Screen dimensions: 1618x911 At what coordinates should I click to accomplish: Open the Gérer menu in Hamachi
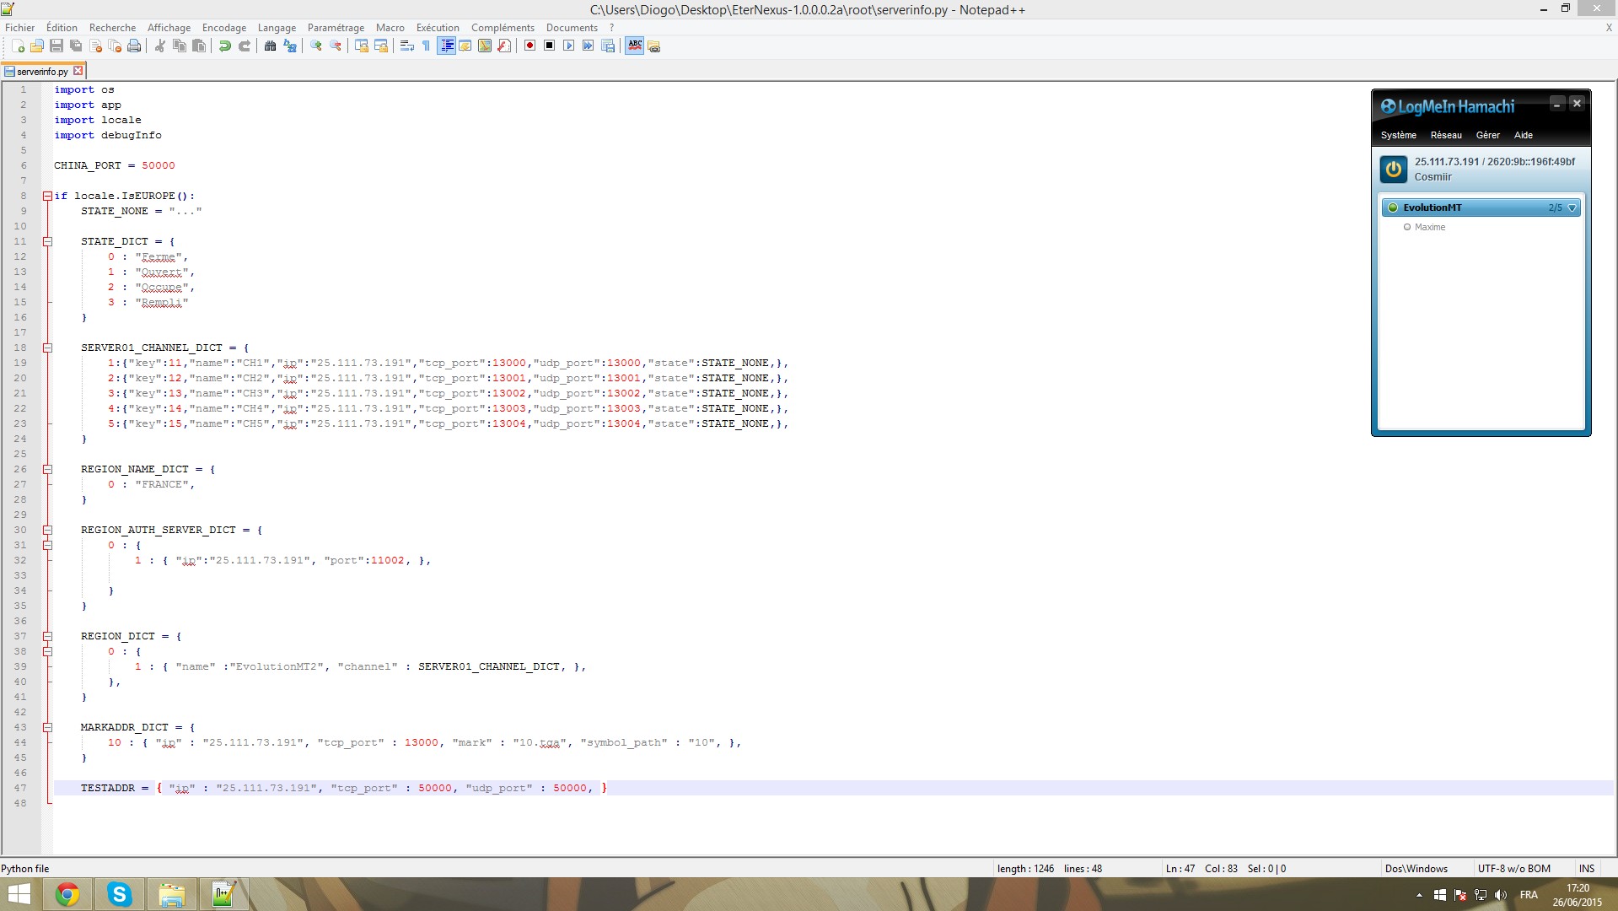tap(1487, 135)
